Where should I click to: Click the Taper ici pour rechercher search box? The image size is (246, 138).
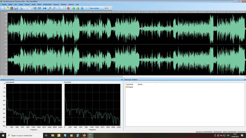pos(24,136)
